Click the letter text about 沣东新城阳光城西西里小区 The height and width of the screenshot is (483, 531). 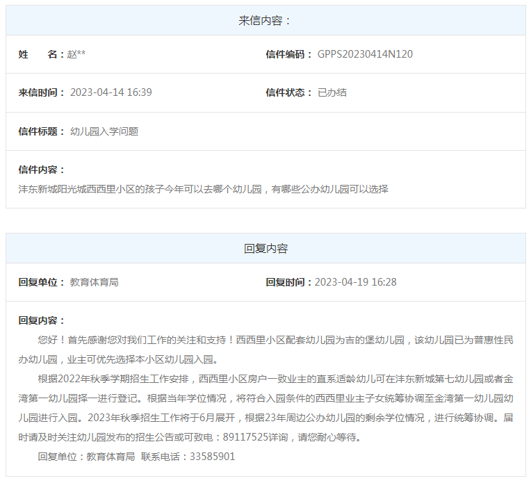pyautogui.click(x=203, y=189)
